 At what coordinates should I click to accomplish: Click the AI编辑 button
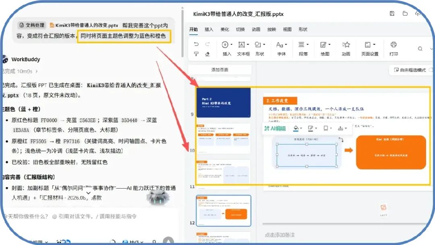coord(275,128)
